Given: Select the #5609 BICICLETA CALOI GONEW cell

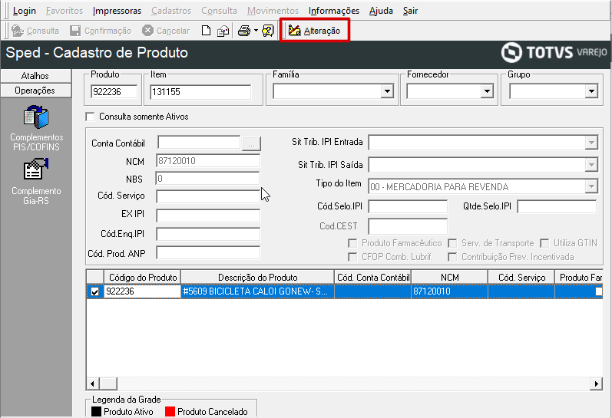Looking at the screenshot, I should 257,291.
